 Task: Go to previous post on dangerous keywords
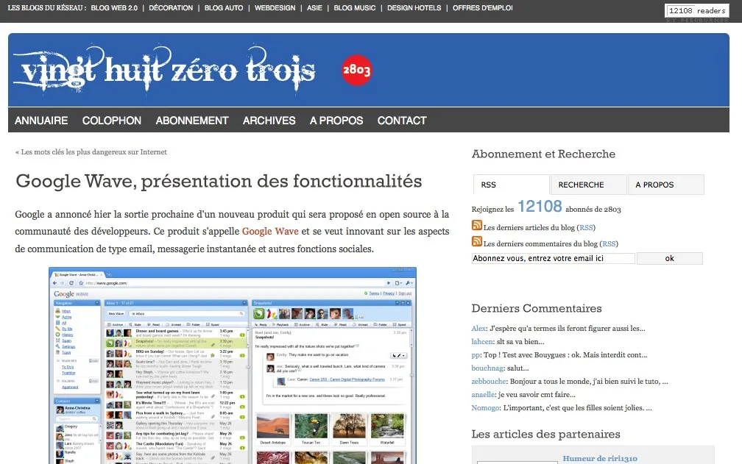(93, 151)
